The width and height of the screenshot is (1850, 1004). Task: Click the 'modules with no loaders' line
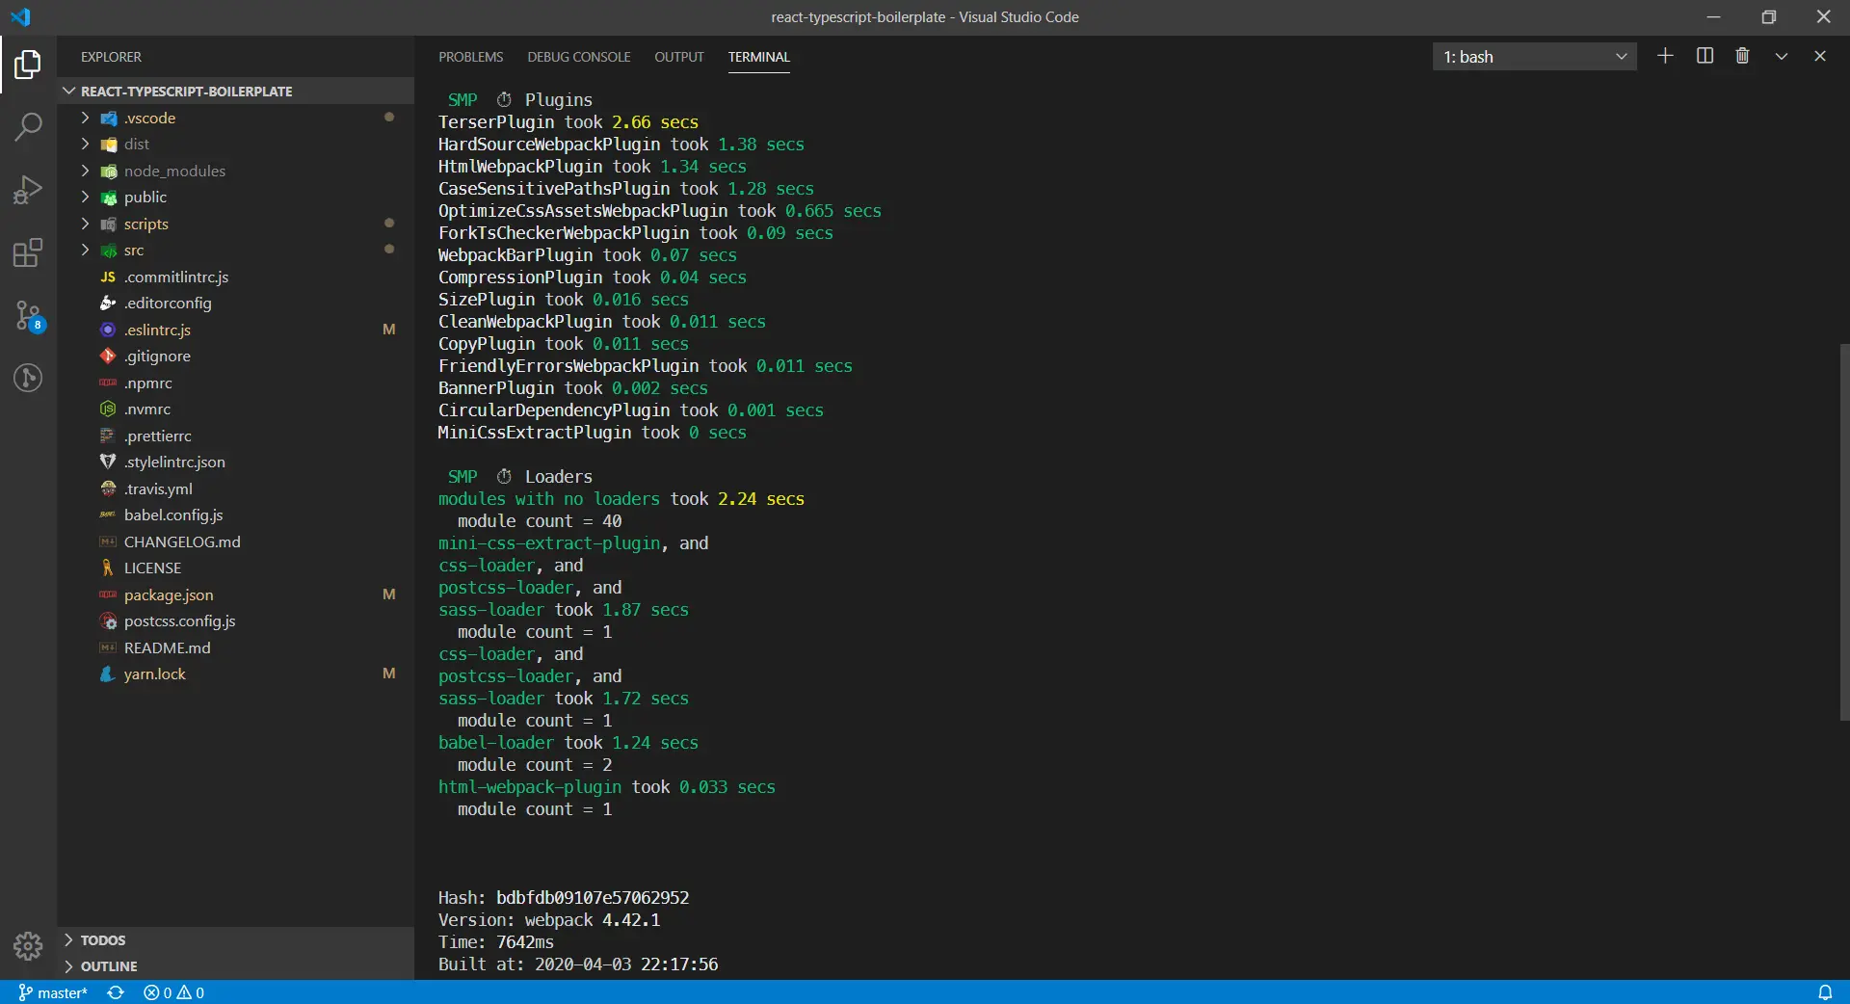pos(621,498)
